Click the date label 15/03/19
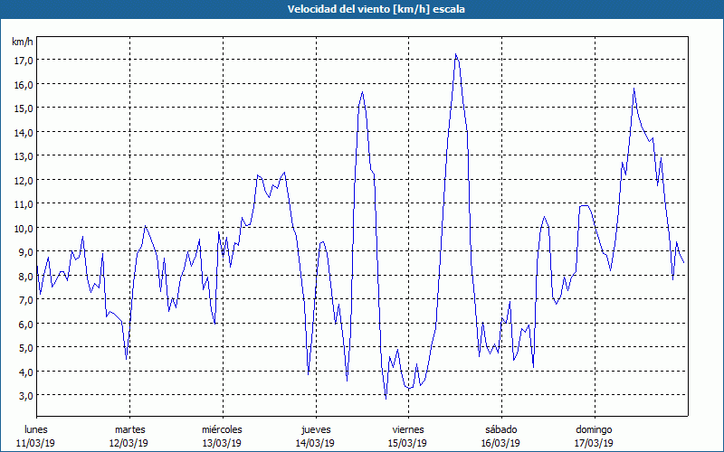The height and width of the screenshot is (452, 724). [x=408, y=443]
